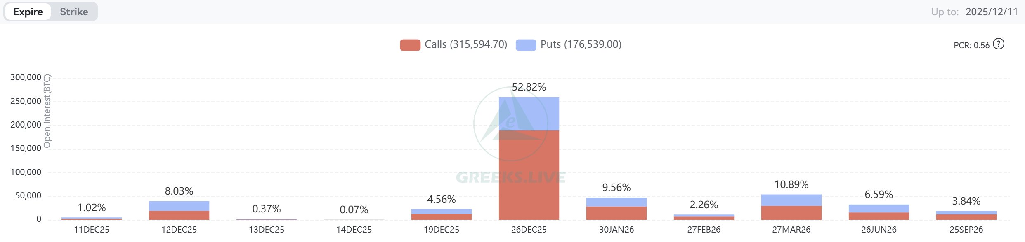Switch to the Strike tab
The width and height of the screenshot is (1025, 242).
[x=74, y=12]
